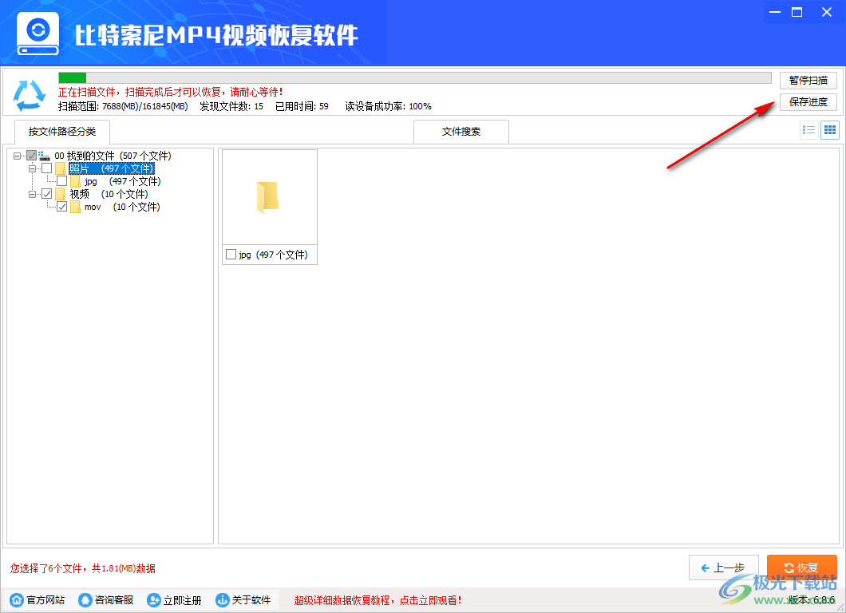The height and width of the screenshot is (613, 846).
Task: Uncheck the mov tree node checkbox
Action: [x=62, y=207]
